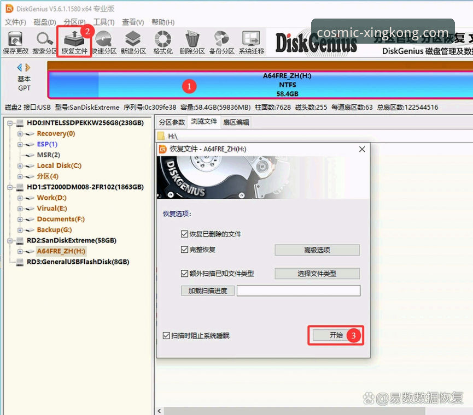The height and width of the screenshot is (415, 473).
Task: Click the scan progress file path field
Action: [x=299, y=290]
